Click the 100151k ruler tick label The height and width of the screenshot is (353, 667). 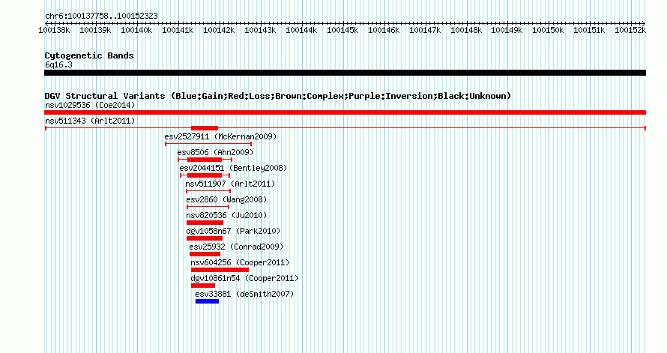tap(590, 30)
